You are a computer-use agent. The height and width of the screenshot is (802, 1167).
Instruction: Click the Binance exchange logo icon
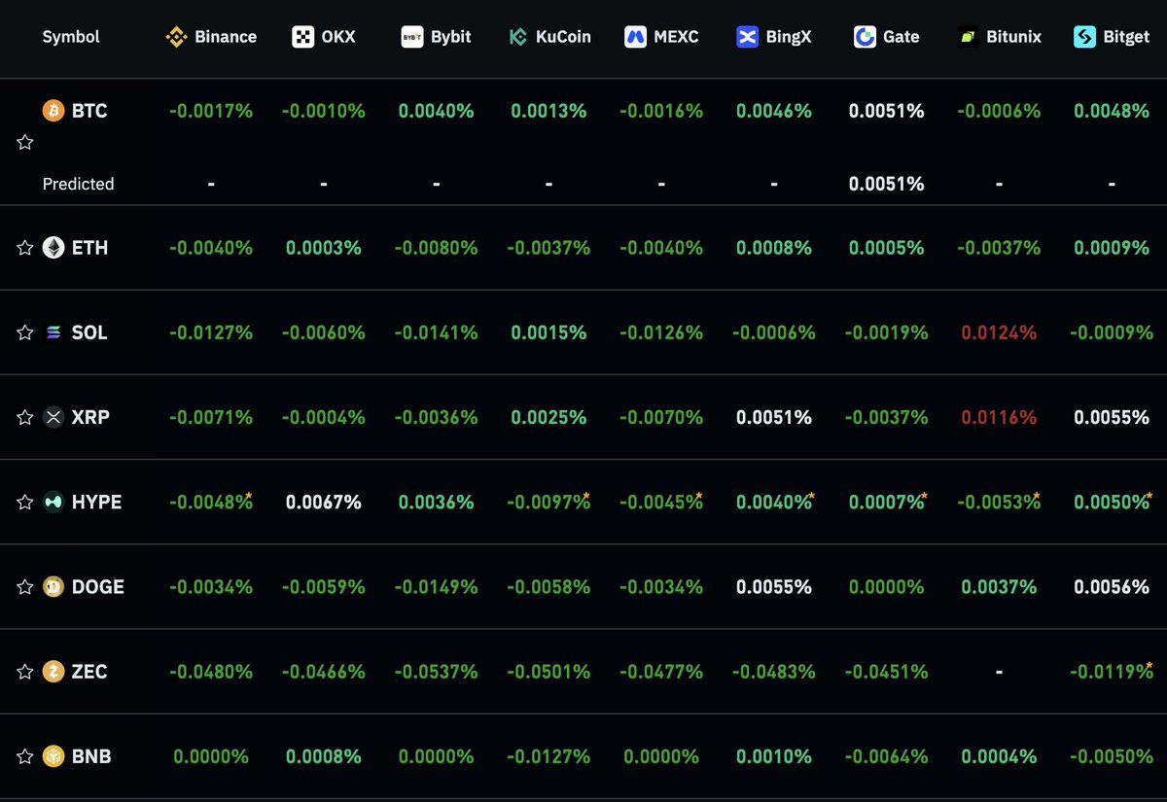point(176,37)
